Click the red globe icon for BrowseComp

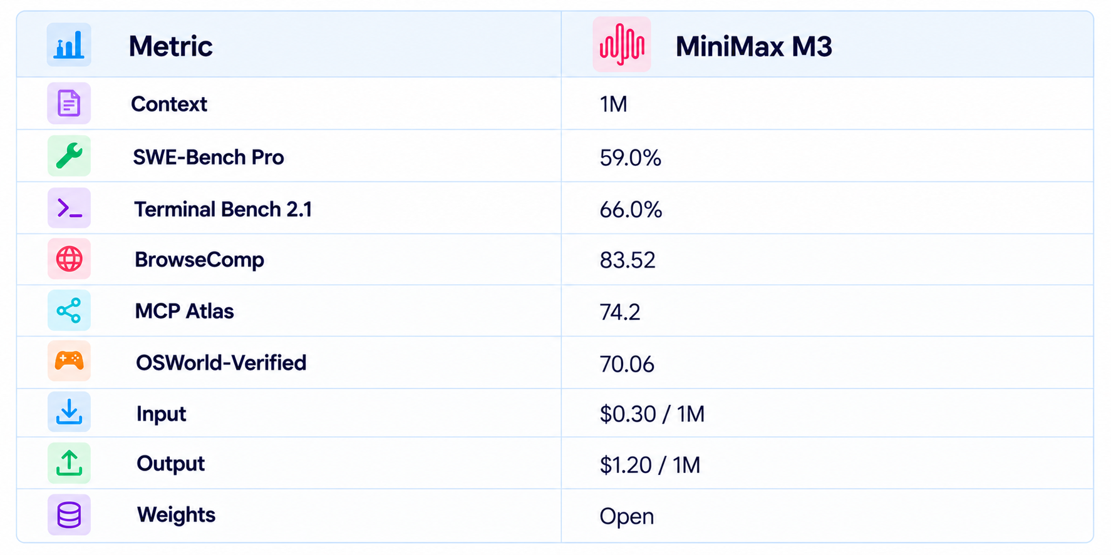(69, 259)
